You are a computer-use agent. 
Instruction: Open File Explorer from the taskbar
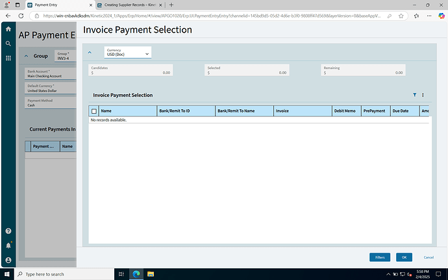point(151,274)
